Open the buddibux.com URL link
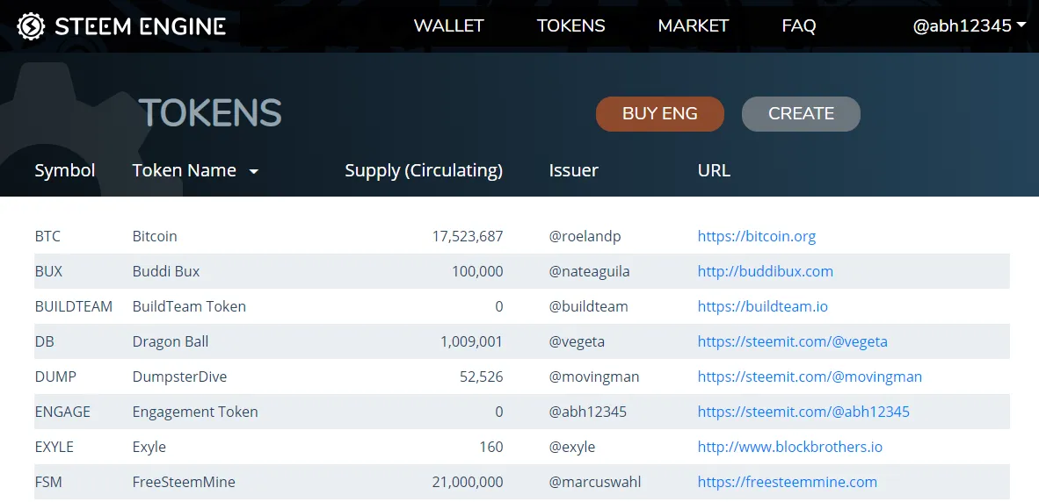 tap(765, 271)
